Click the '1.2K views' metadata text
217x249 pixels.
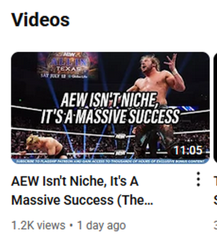38,225
